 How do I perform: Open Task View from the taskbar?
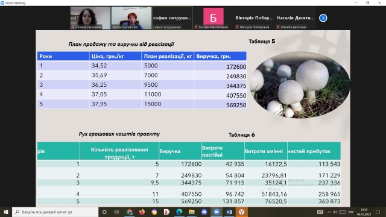116,212
